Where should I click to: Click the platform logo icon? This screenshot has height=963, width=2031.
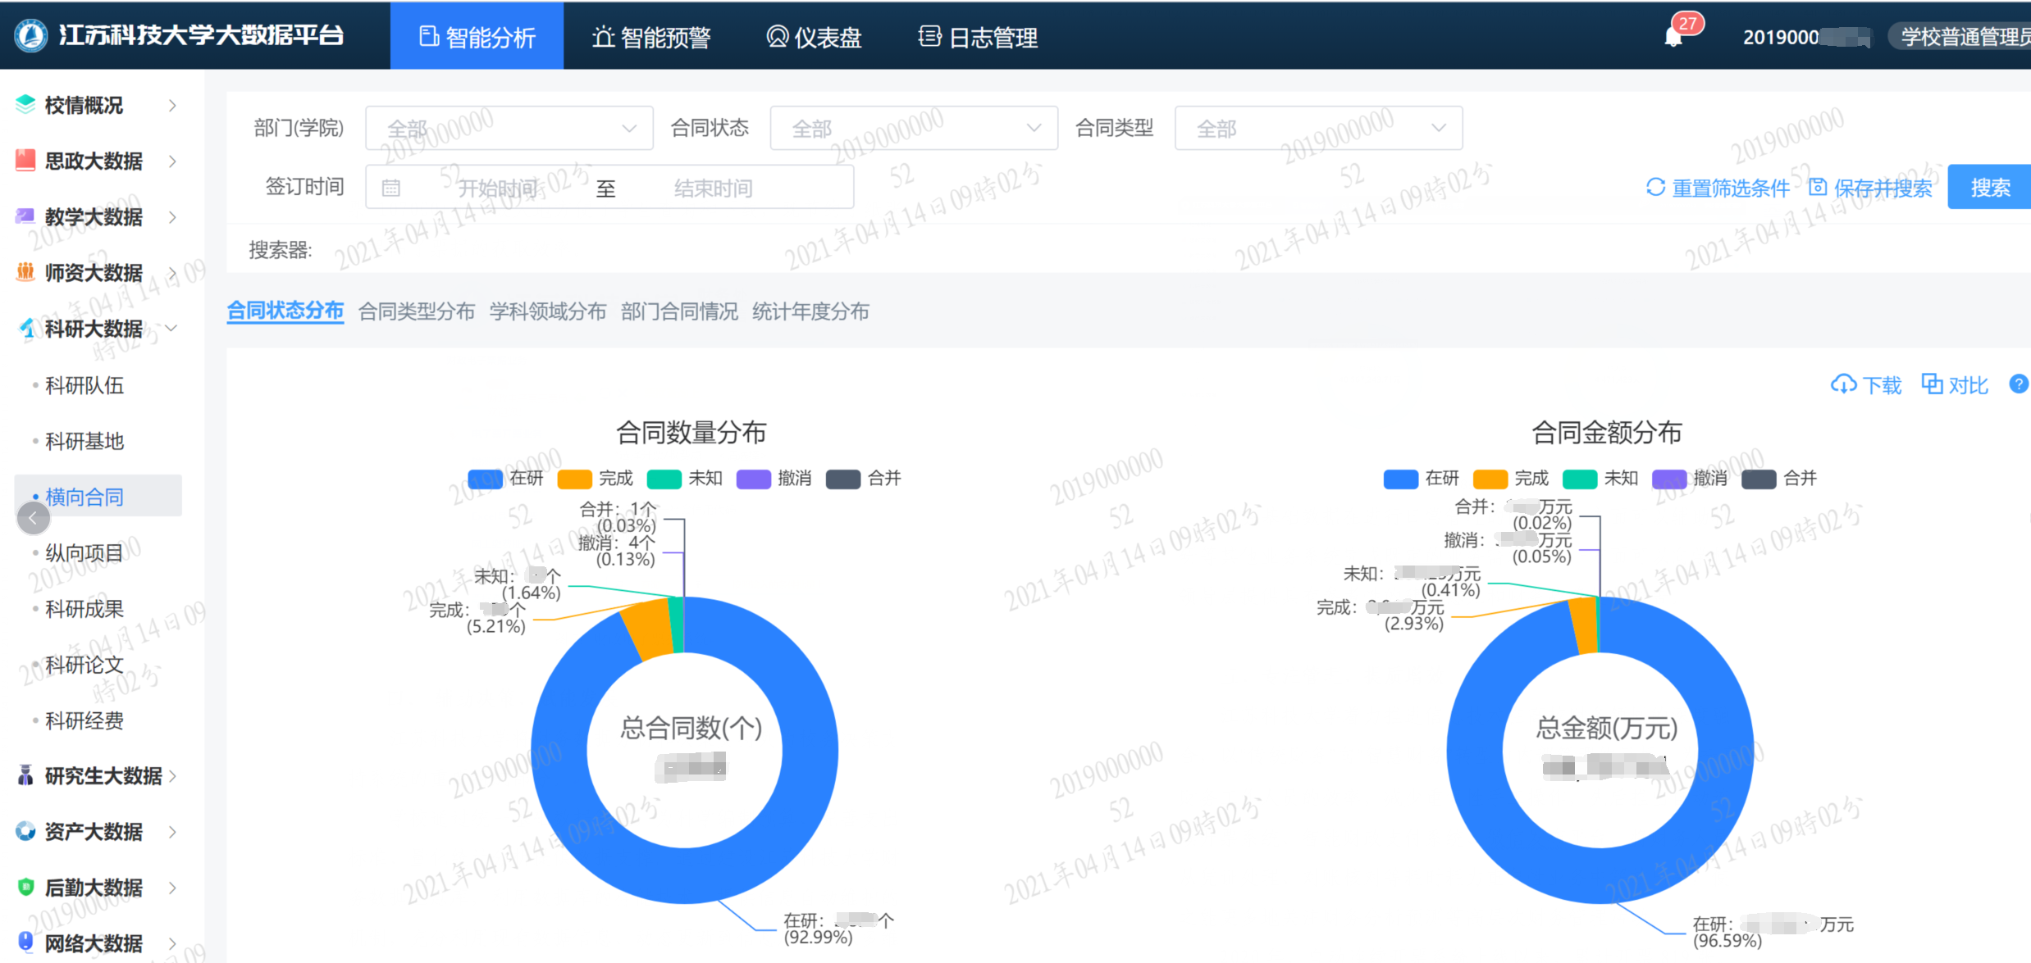tap(30, 35)
